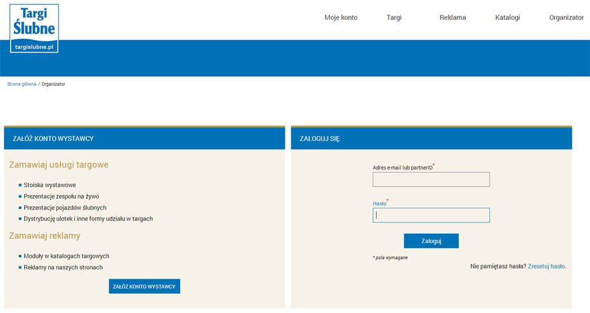
Task: Focus the Adres e-mail lub partnerID field
Action: tap(431, 180)
